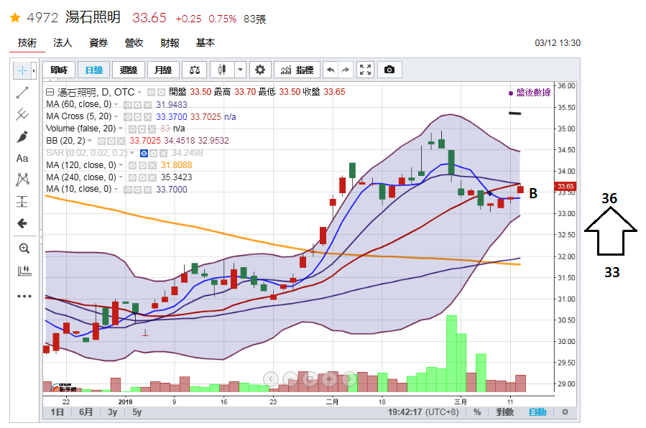The height and width of the screenshot is (428, 646).
Task: Select the 週線 weekly interval
Action: pos(129,70)
